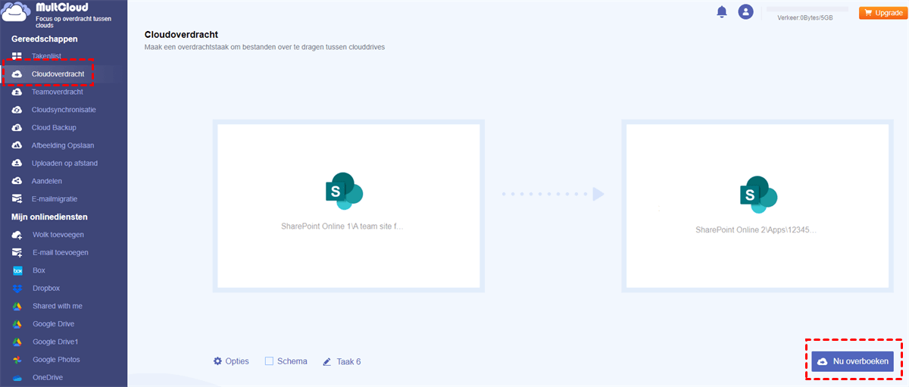
Task: Click the Cloud Backup icon
Action: click(x=17, y=127)
